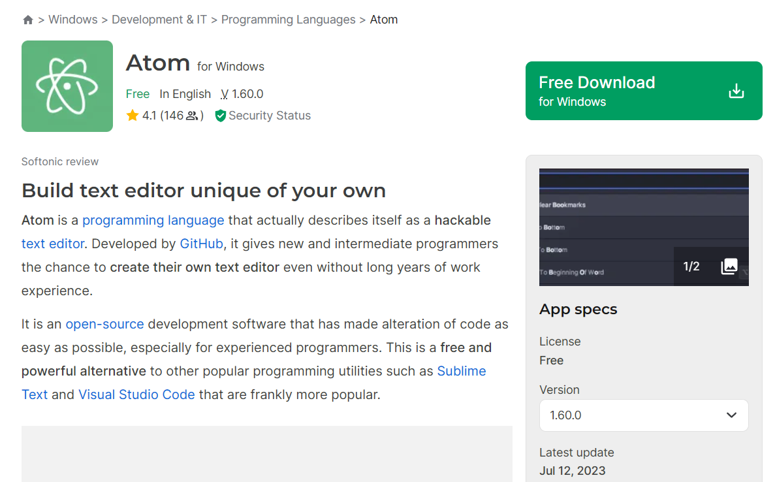Screen dimensions: 775x482
Task: Open the Atom screenshot thumbnail
Action: [644, 227]
